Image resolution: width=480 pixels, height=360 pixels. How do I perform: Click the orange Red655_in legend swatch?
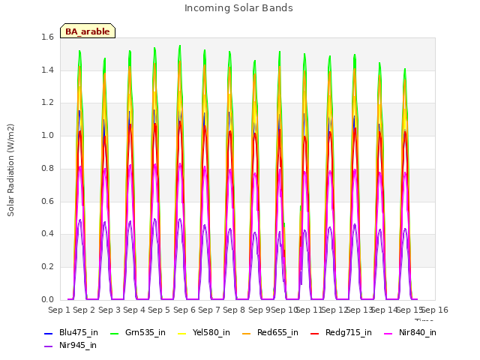tap(247, 333)
